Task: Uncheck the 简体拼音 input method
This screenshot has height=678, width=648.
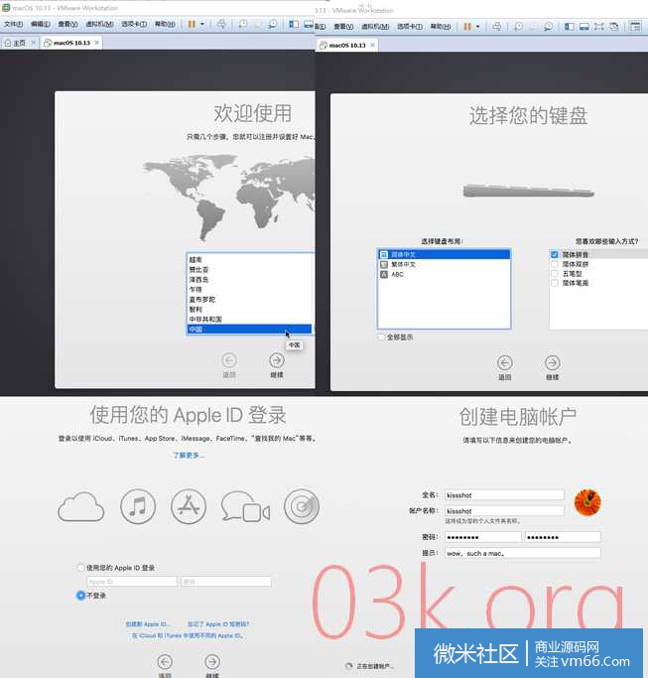Action: point(555,254)
